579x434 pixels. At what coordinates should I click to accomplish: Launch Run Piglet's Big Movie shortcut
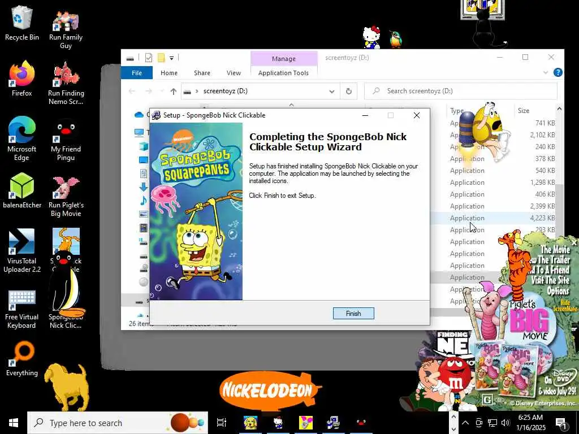[66, 196]
